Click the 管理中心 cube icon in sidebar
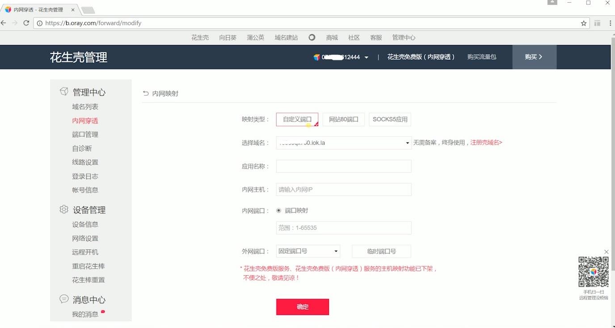Image resolution: width=615 pixels, height=328 pixels. pos(64,92)
